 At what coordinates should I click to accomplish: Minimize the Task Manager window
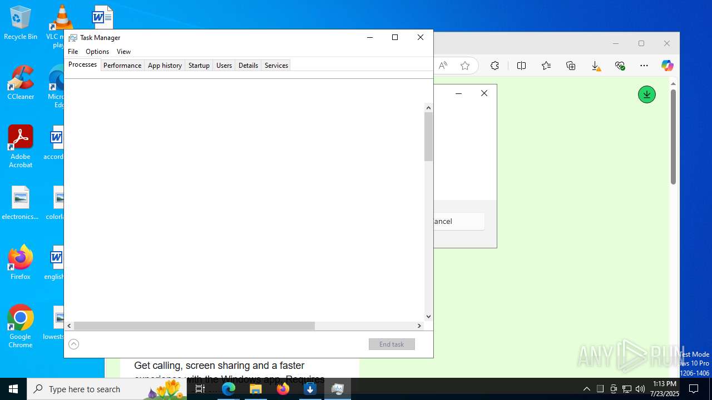[x=370, y=37]
